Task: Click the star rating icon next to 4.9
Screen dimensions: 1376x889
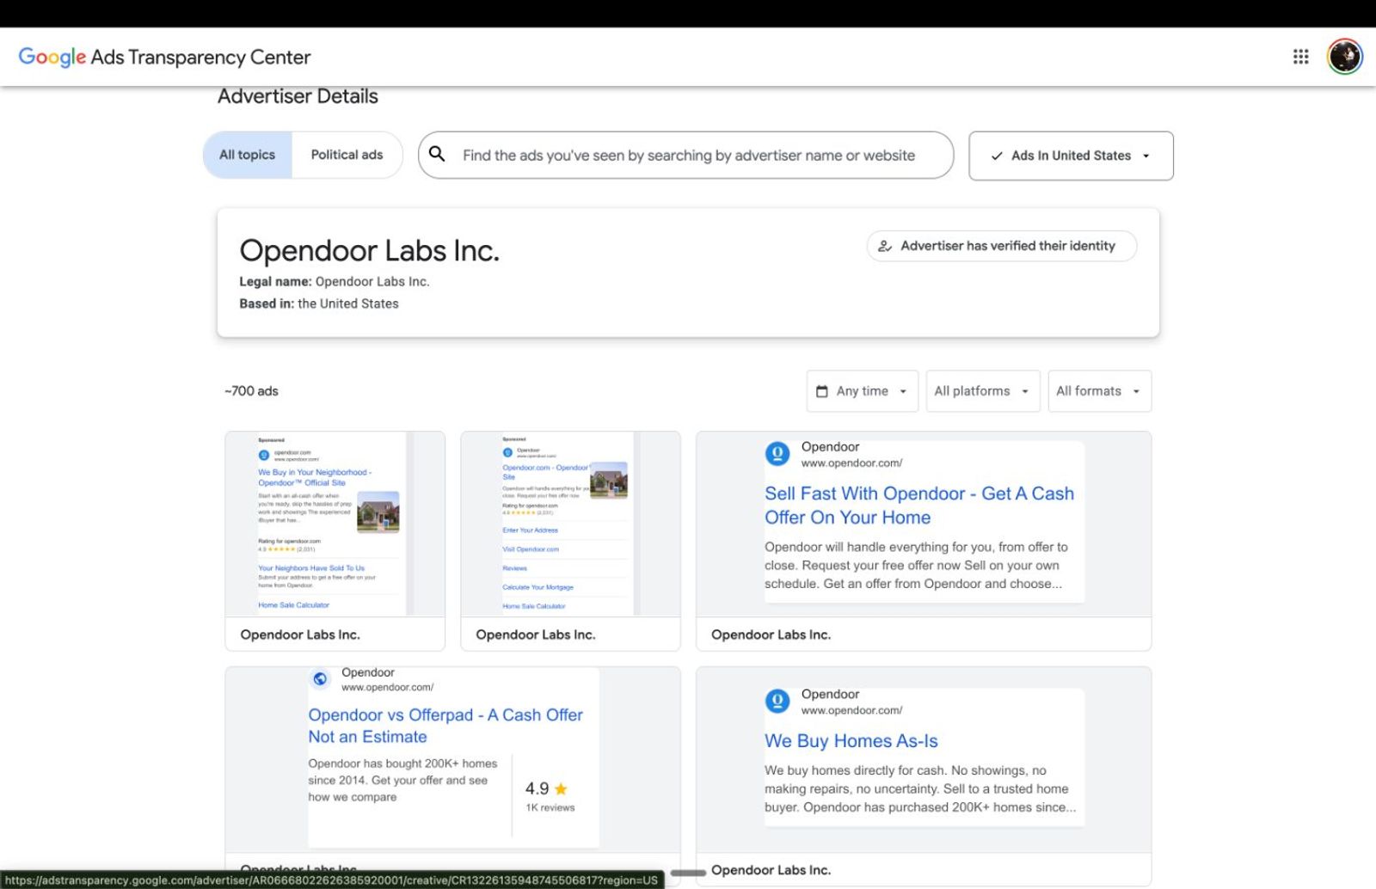Action: coord(561,788)
